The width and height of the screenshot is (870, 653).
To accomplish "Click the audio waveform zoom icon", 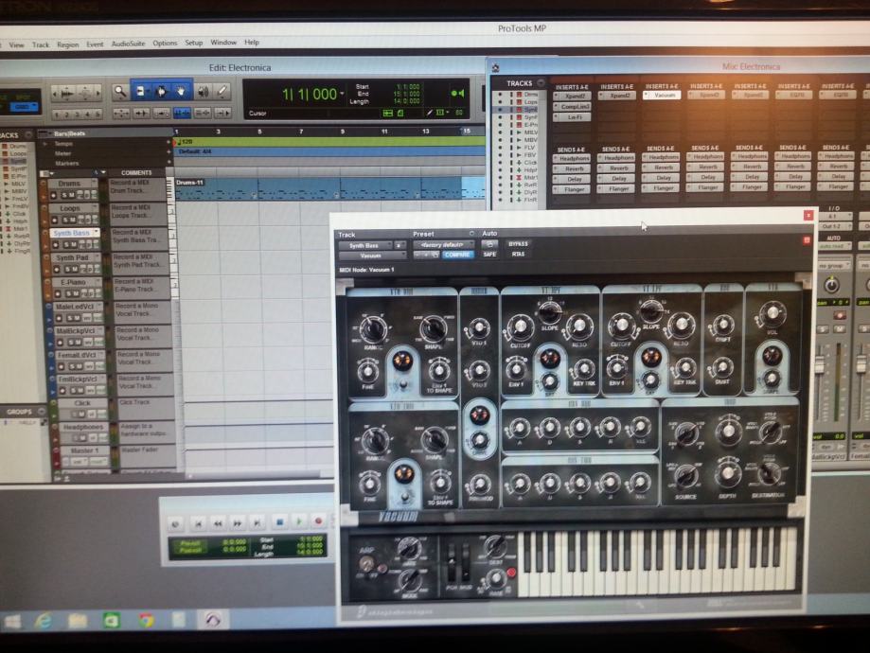I will (67, 93).
